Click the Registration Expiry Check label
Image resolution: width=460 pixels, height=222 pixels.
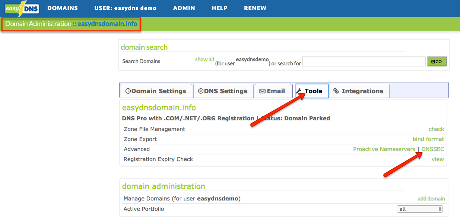click(x=158, y=159)
